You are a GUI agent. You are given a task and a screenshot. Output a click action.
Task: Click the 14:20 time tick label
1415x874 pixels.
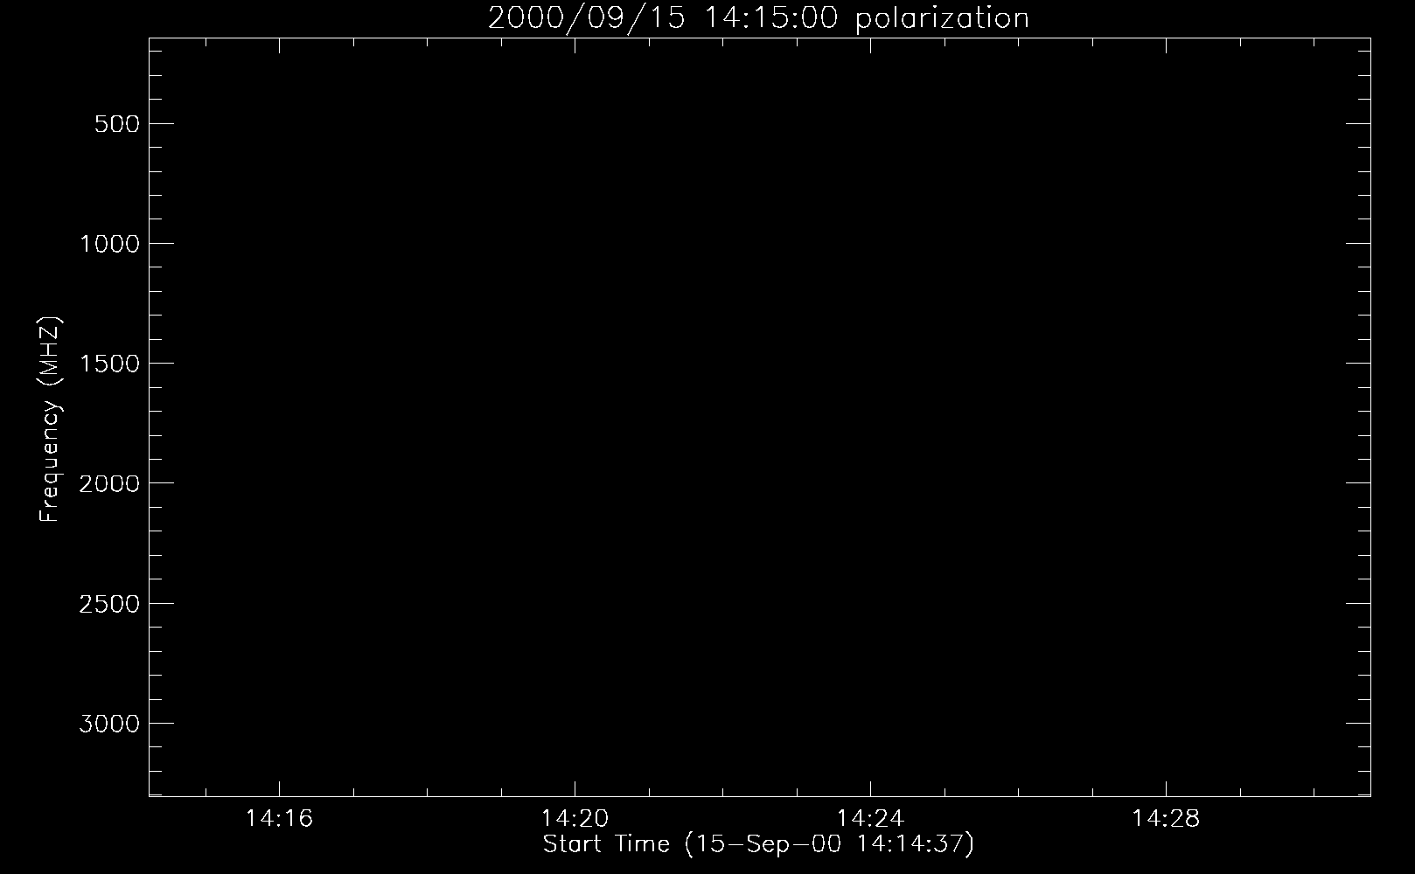click(575, 819)
